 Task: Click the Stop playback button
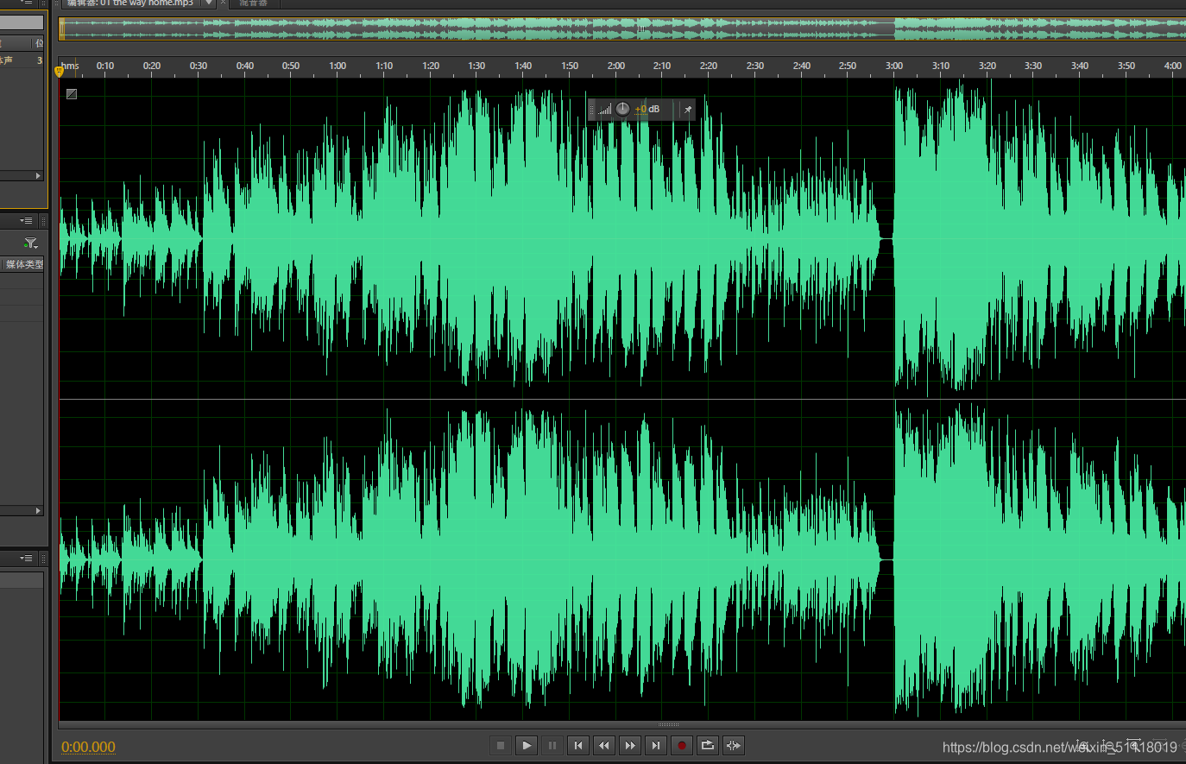coord(501,745)
